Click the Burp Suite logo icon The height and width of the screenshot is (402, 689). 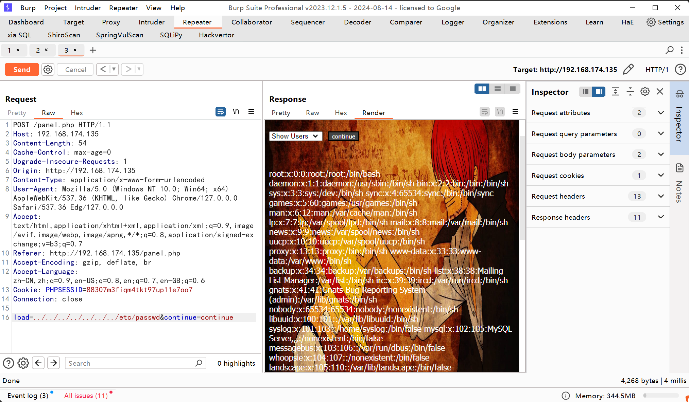coord(8,7)
